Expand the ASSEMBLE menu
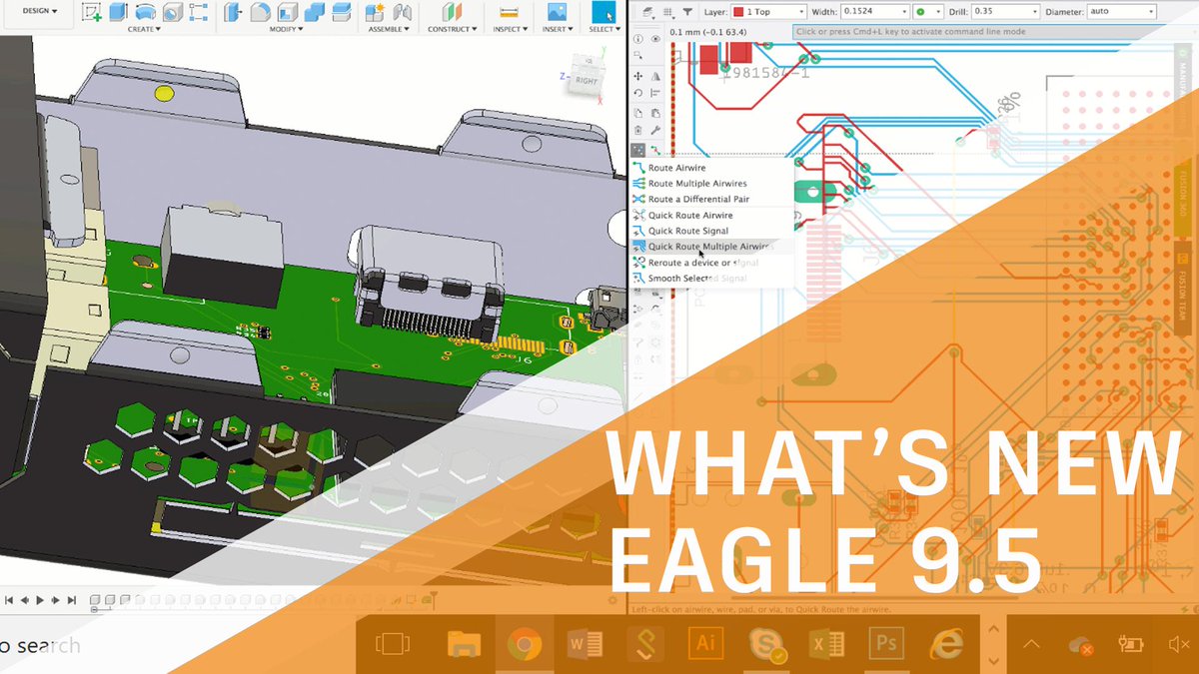This screenshot has height=674, width=1199. 390,29
